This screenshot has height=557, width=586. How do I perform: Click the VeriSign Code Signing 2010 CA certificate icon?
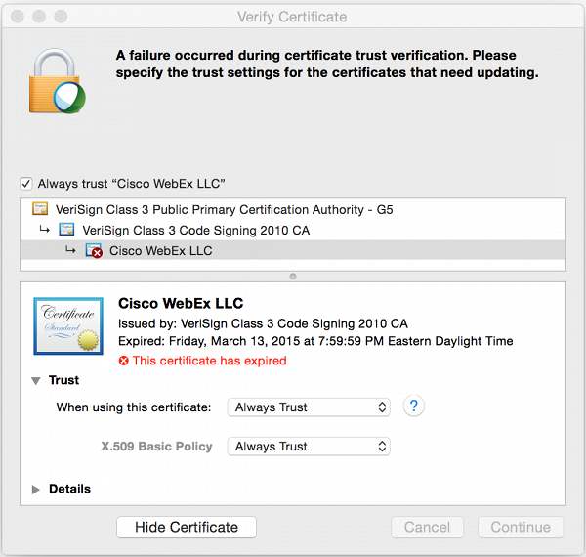tap(66, 230)
